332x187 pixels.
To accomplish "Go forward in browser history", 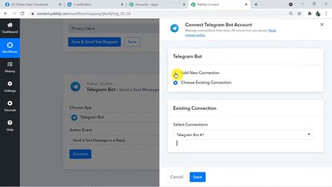I will [14, 14].
